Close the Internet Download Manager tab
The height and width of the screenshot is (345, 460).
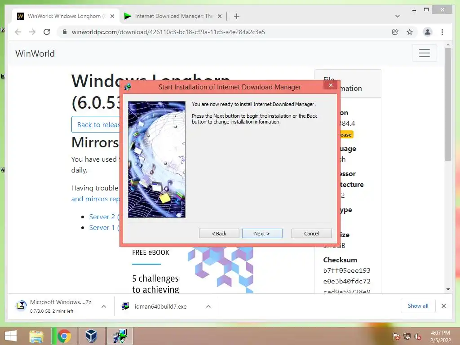click(x=219, y=16)
